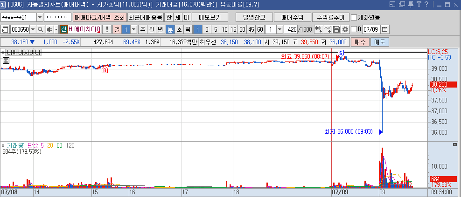Click the account password field

tap(58, 17)
